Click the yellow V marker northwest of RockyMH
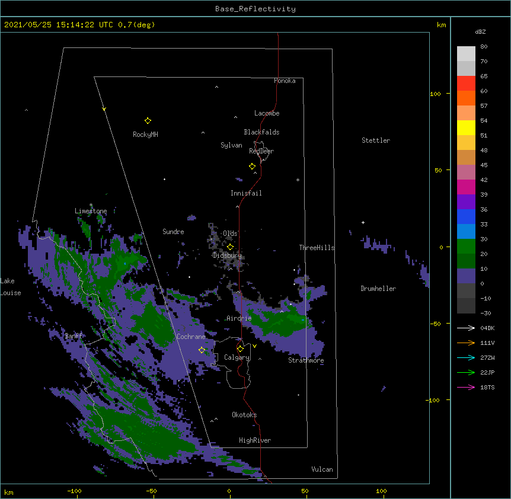The height and width of the screenshot is (499, 511). pyautogui.click(x=104, y=109)
